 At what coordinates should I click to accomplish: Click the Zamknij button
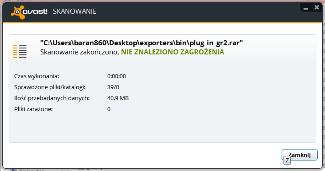click(x=299, y=155)
